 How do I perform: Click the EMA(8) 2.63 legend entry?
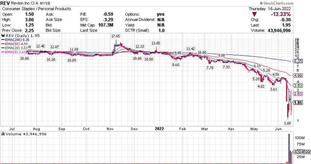[14, 52]
